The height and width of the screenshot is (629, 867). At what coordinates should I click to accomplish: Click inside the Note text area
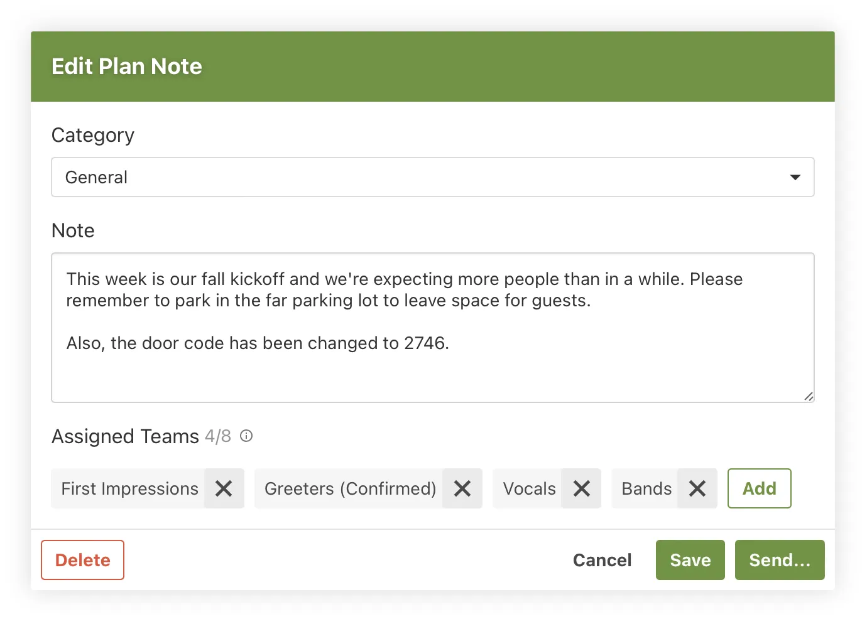pos(432,370)
